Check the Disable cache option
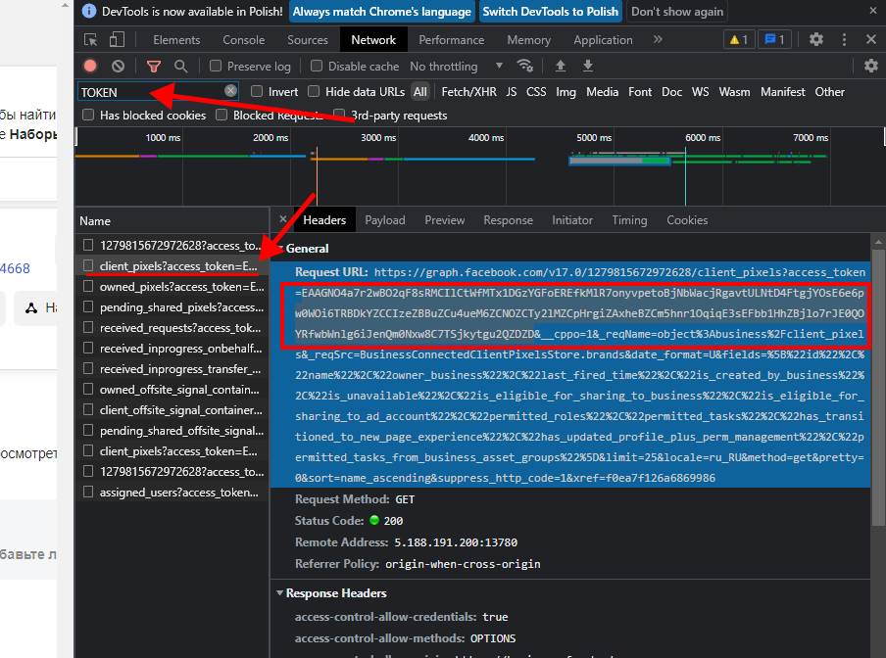Viewport: 886px width, 658px height. pyautogui.click(x=316, y=67)
